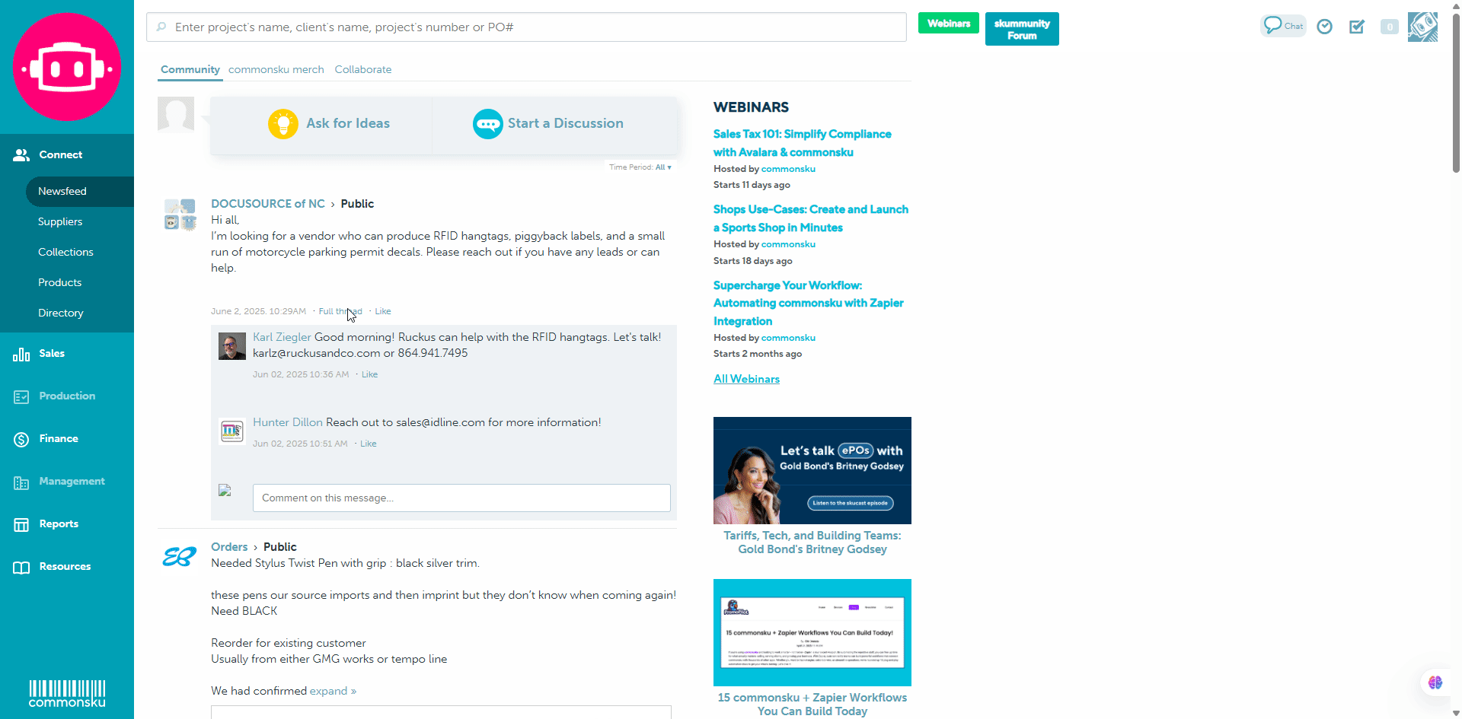
Task: Open the Reports section in sidebar
Action: tap(59, 524)
